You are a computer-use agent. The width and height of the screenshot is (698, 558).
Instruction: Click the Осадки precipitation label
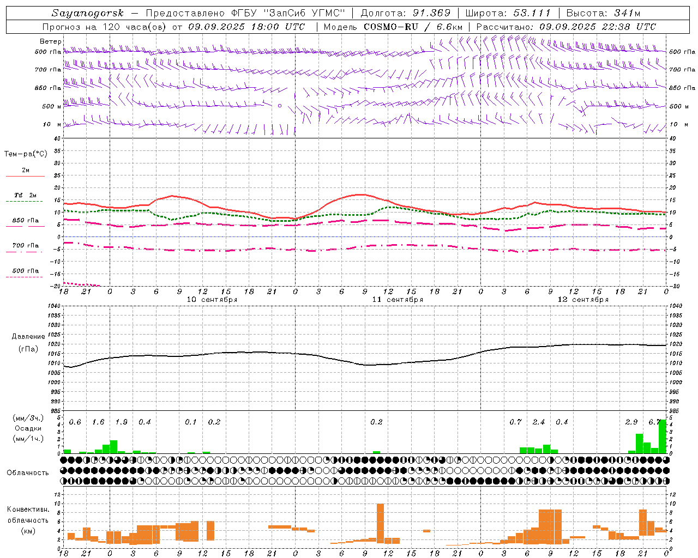click(x=28, y=428)
